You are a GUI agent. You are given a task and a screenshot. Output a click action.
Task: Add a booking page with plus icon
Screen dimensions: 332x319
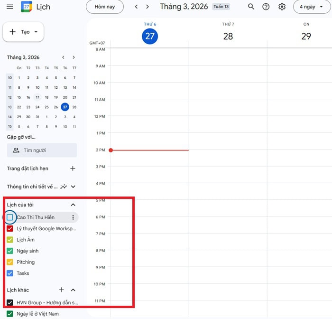(x=73, y=169)
